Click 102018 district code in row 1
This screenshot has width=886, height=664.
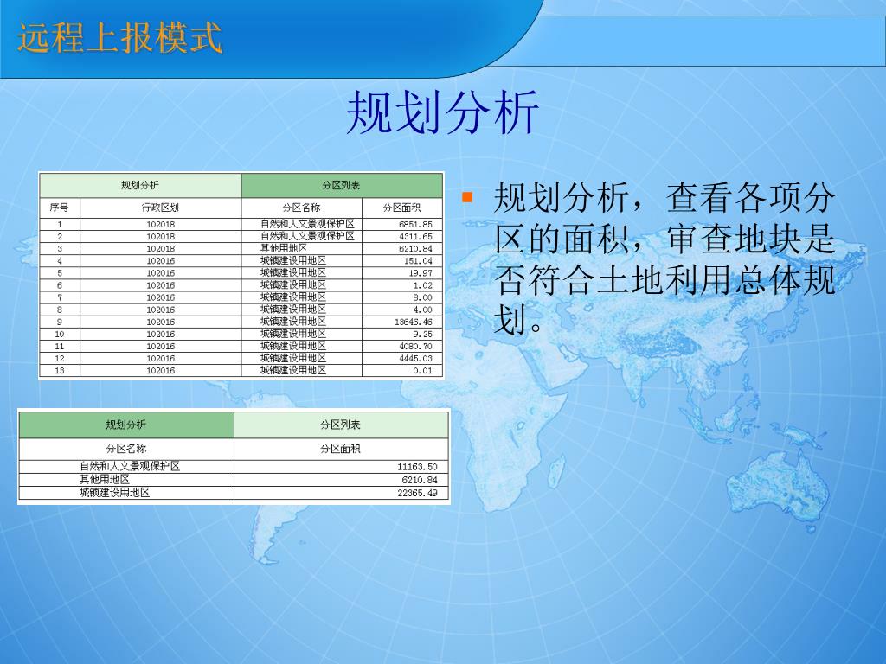point(160,224)
